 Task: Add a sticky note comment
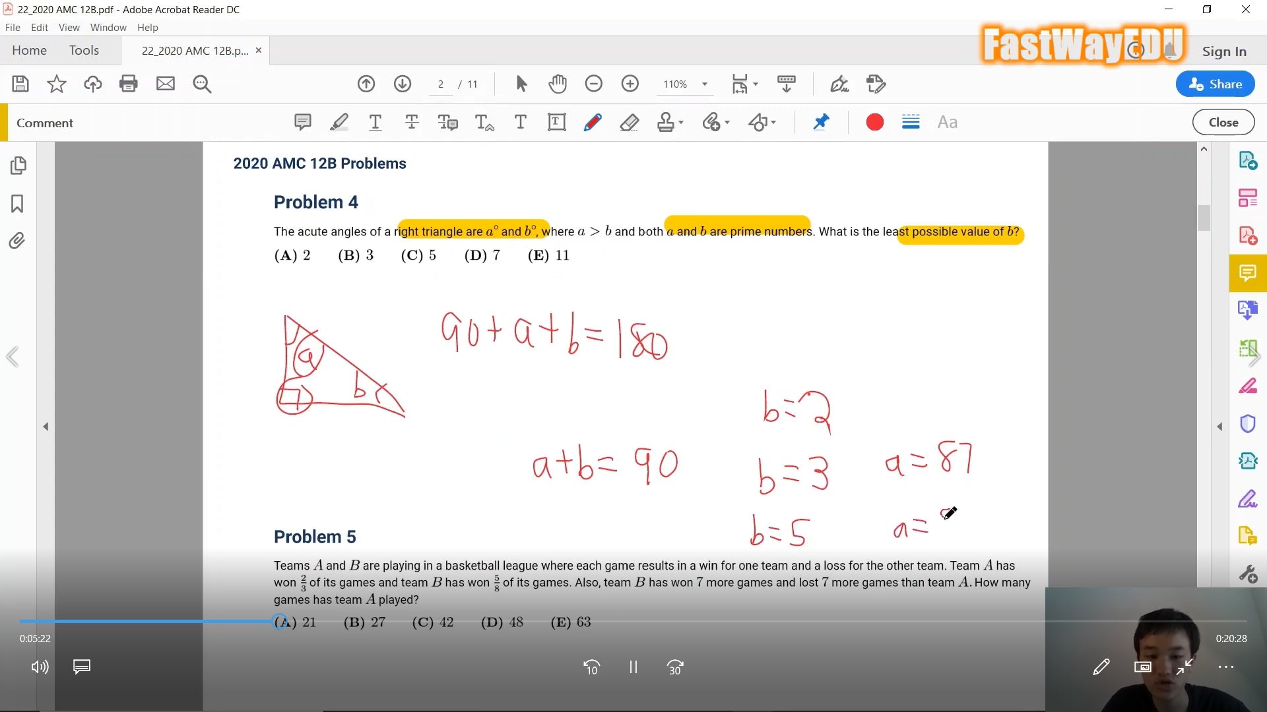(x=303, y=122)
